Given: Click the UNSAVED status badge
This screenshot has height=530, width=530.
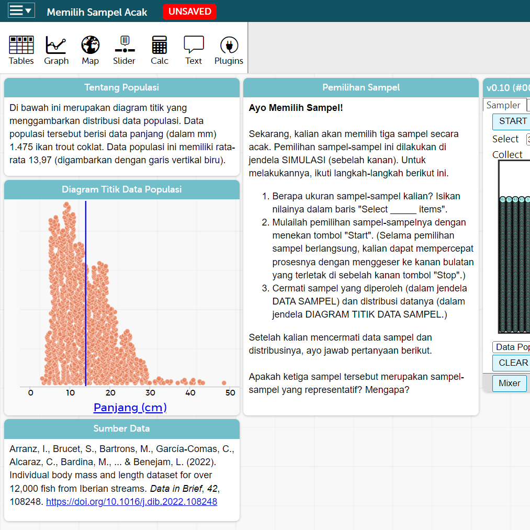Looking at the screenshot, I should coord(189,12).
